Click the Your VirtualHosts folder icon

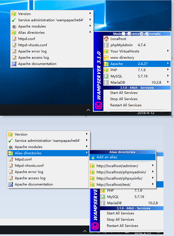(106, 51)
